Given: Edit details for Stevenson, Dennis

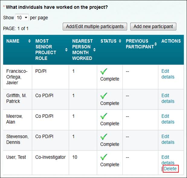Looking at the screenshot, I should (168, 139).
